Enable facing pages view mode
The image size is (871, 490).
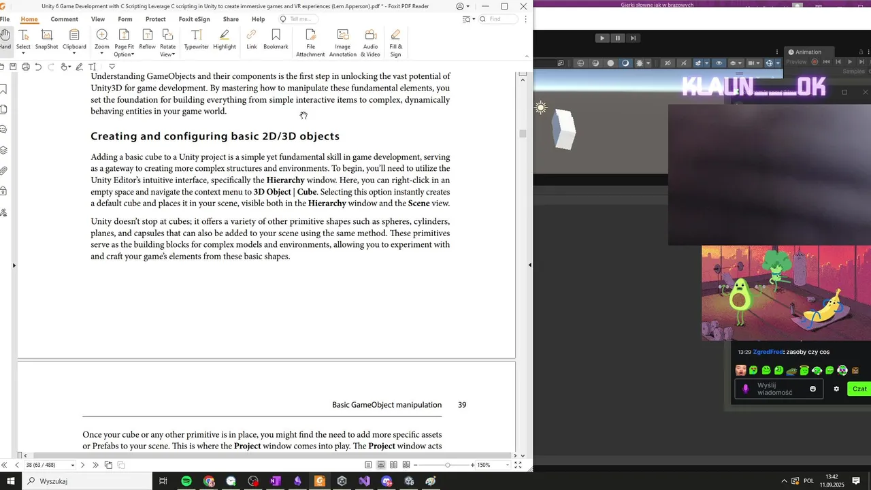[x=393, y=465]
